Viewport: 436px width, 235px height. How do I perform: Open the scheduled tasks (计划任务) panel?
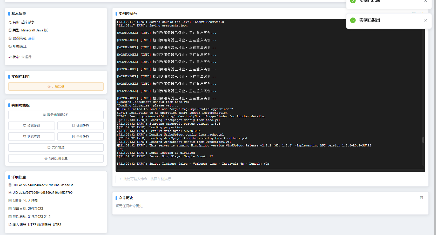(x=81, y=125)
